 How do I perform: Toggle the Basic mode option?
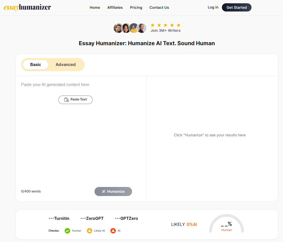(x=35, y=64)
